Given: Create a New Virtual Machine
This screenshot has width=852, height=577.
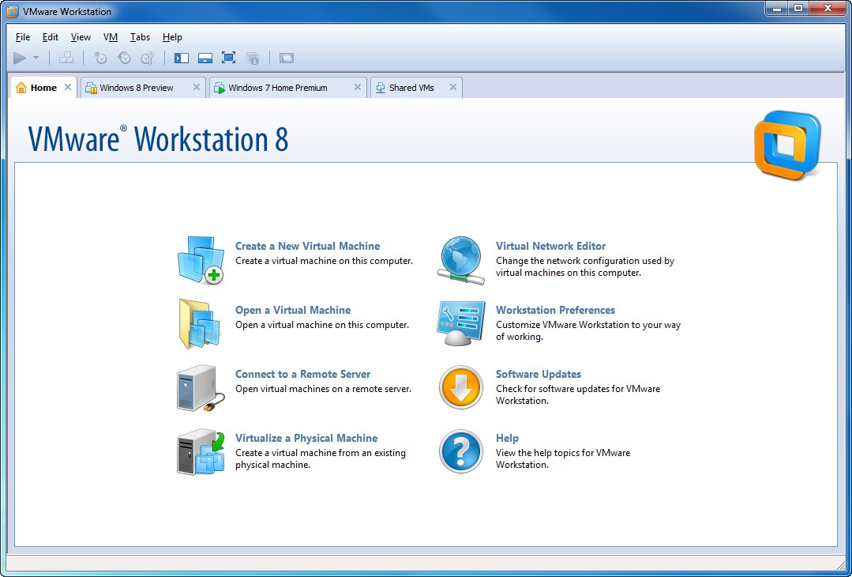Looking at the screenshot, I should tap(307, 246).
